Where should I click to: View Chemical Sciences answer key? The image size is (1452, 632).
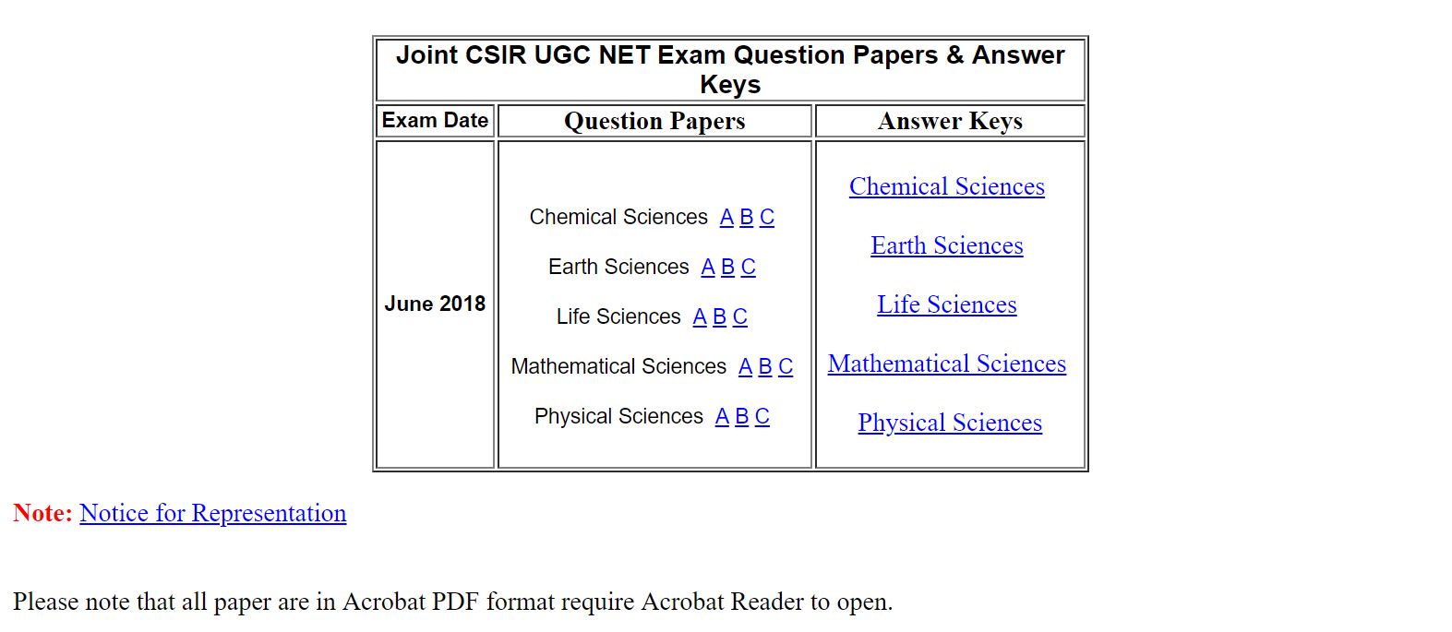947,186
